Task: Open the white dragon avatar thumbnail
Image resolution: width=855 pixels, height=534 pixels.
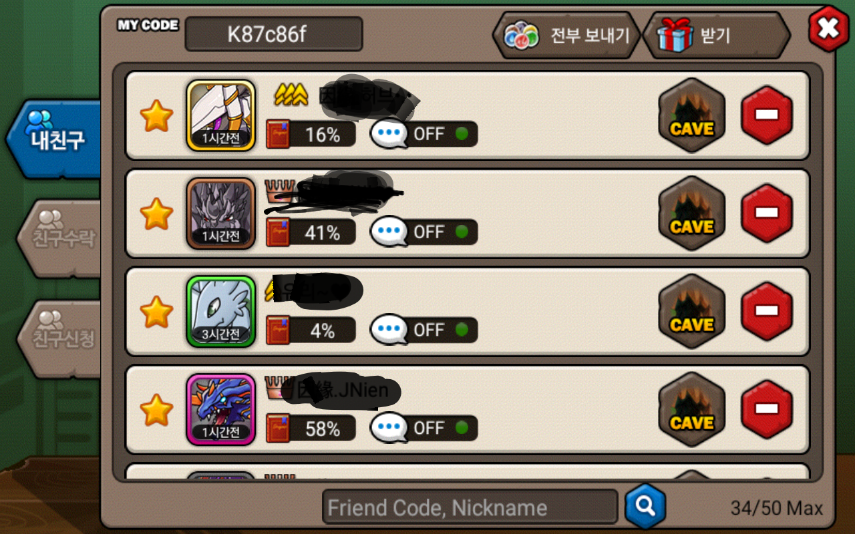Action: tap(221, 312)
